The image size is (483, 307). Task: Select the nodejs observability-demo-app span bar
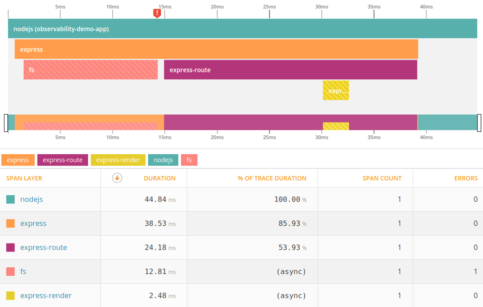[x=242, y=29]
